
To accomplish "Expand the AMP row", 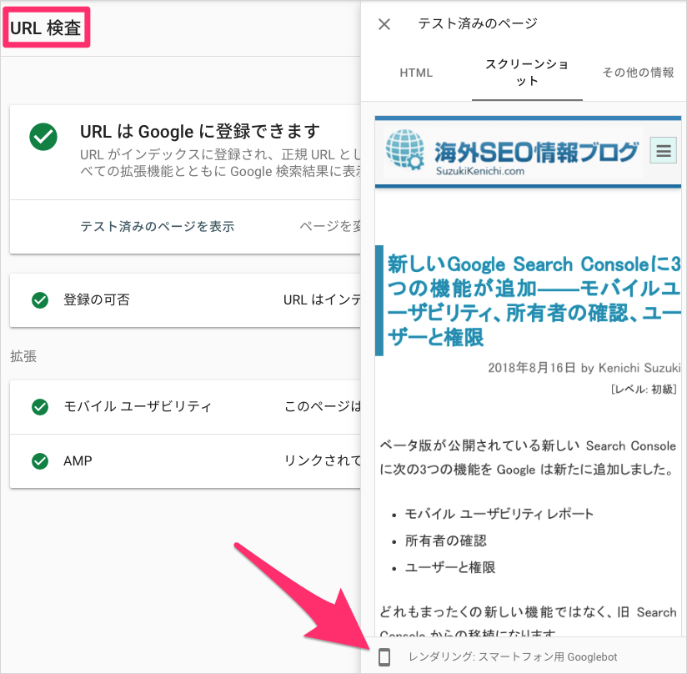I will coord(185,461).
